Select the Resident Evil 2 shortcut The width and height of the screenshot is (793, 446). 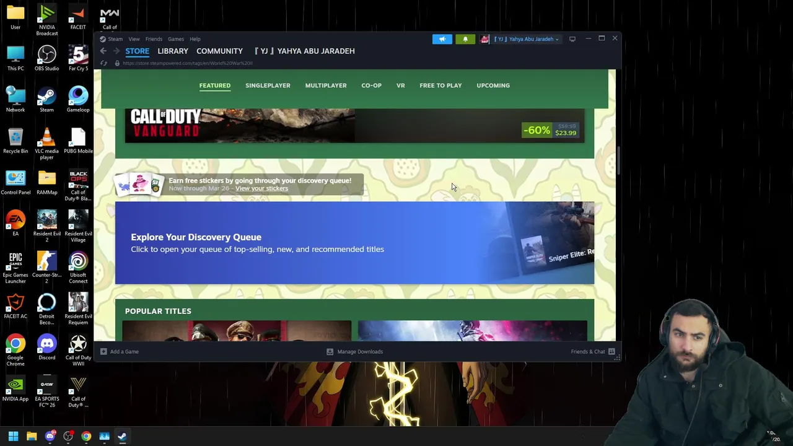coord(46,227)
